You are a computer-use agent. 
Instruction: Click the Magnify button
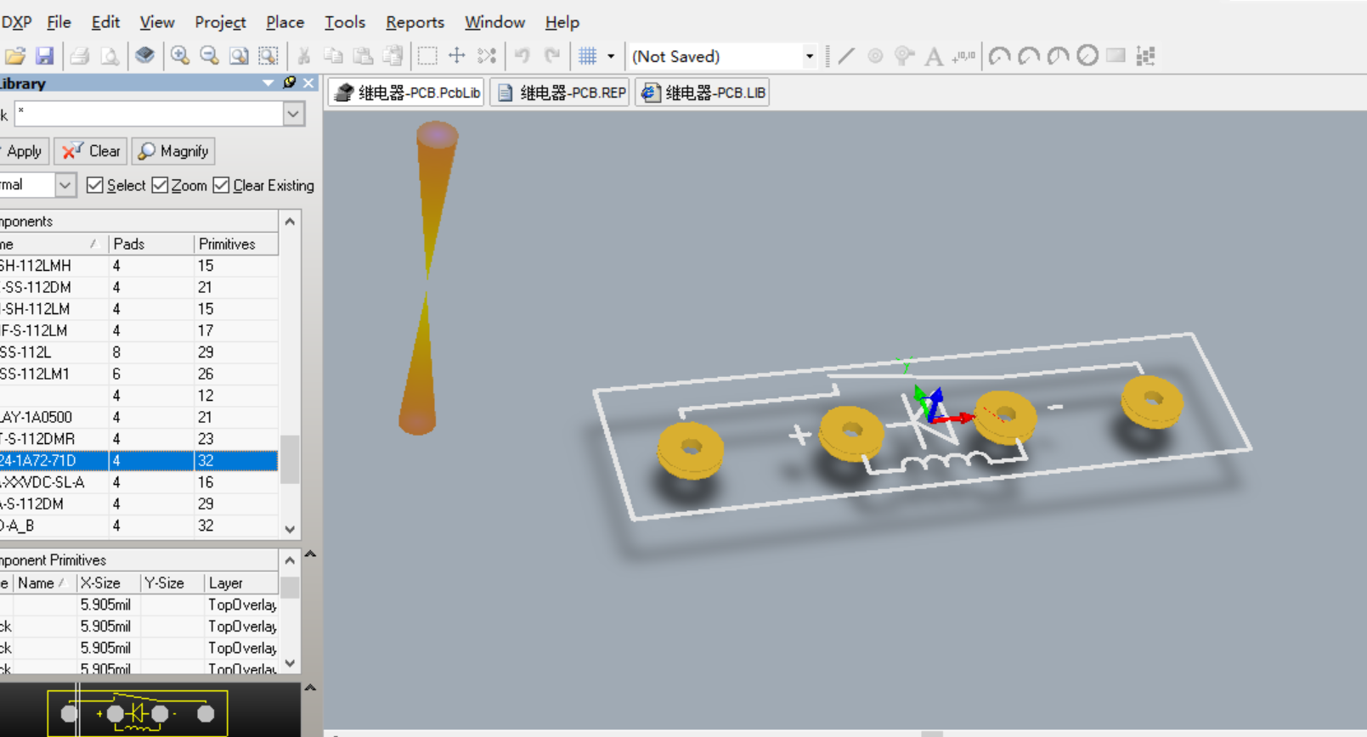click(173, 151)
